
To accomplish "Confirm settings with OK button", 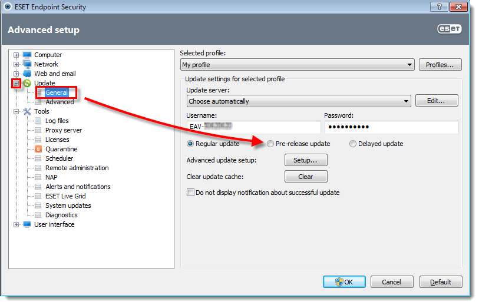I will pos(344,282).
